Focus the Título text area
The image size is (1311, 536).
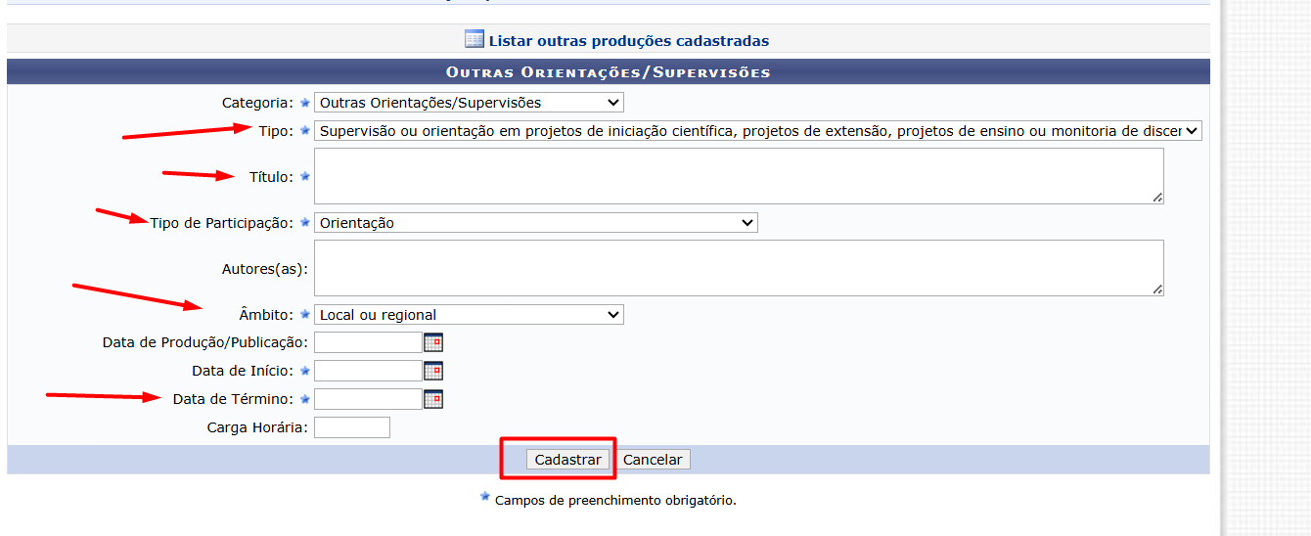pyautogui.click(x=739, y=176)
